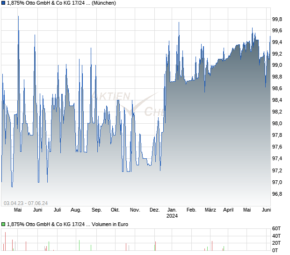Click the 96,8 price axis label

277,194
